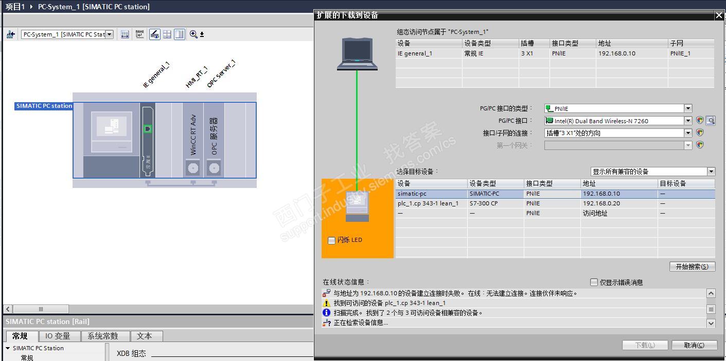Click the 取消 cancel button
This screenshot has height=361, width=726.
click(694, 345)
